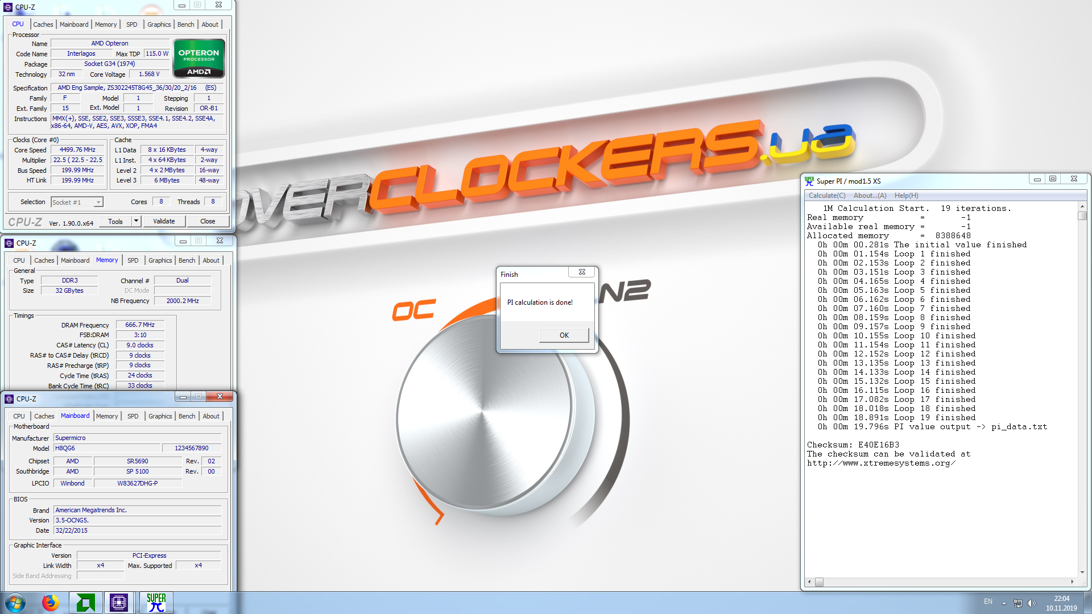Viewport: 1092px width, 614px height.
Task: Click Super PI horizontal scroll left arrow
Action: [x=809, y=582]
